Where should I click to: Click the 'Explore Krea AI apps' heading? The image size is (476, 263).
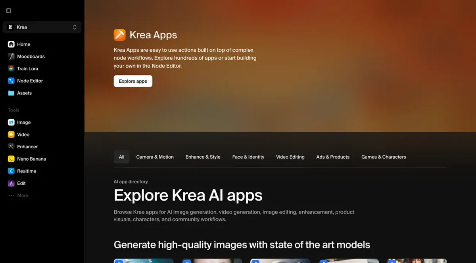188,195
